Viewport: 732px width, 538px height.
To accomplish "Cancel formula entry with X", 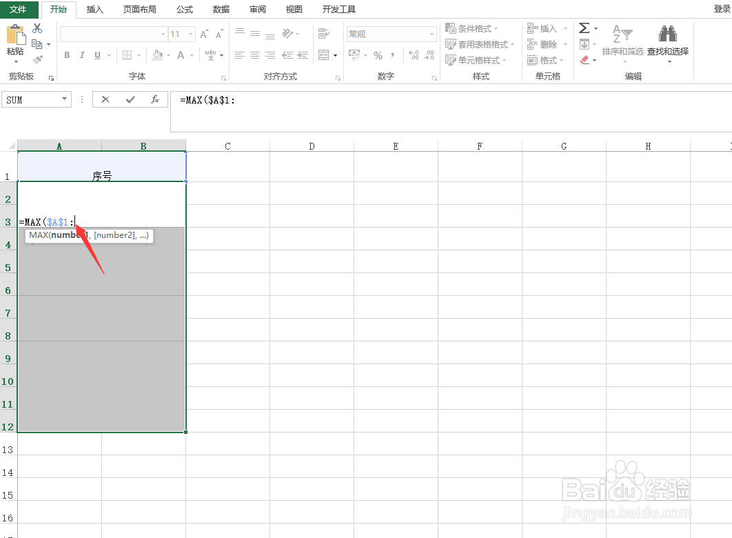I will pyautogui.click(x=105, y=99).
